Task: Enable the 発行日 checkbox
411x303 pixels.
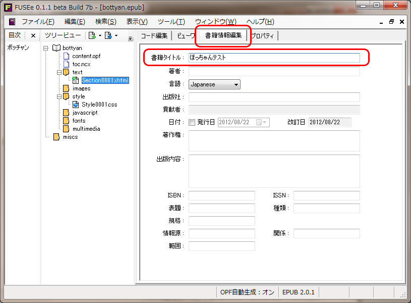Action: tap(192, 122)
